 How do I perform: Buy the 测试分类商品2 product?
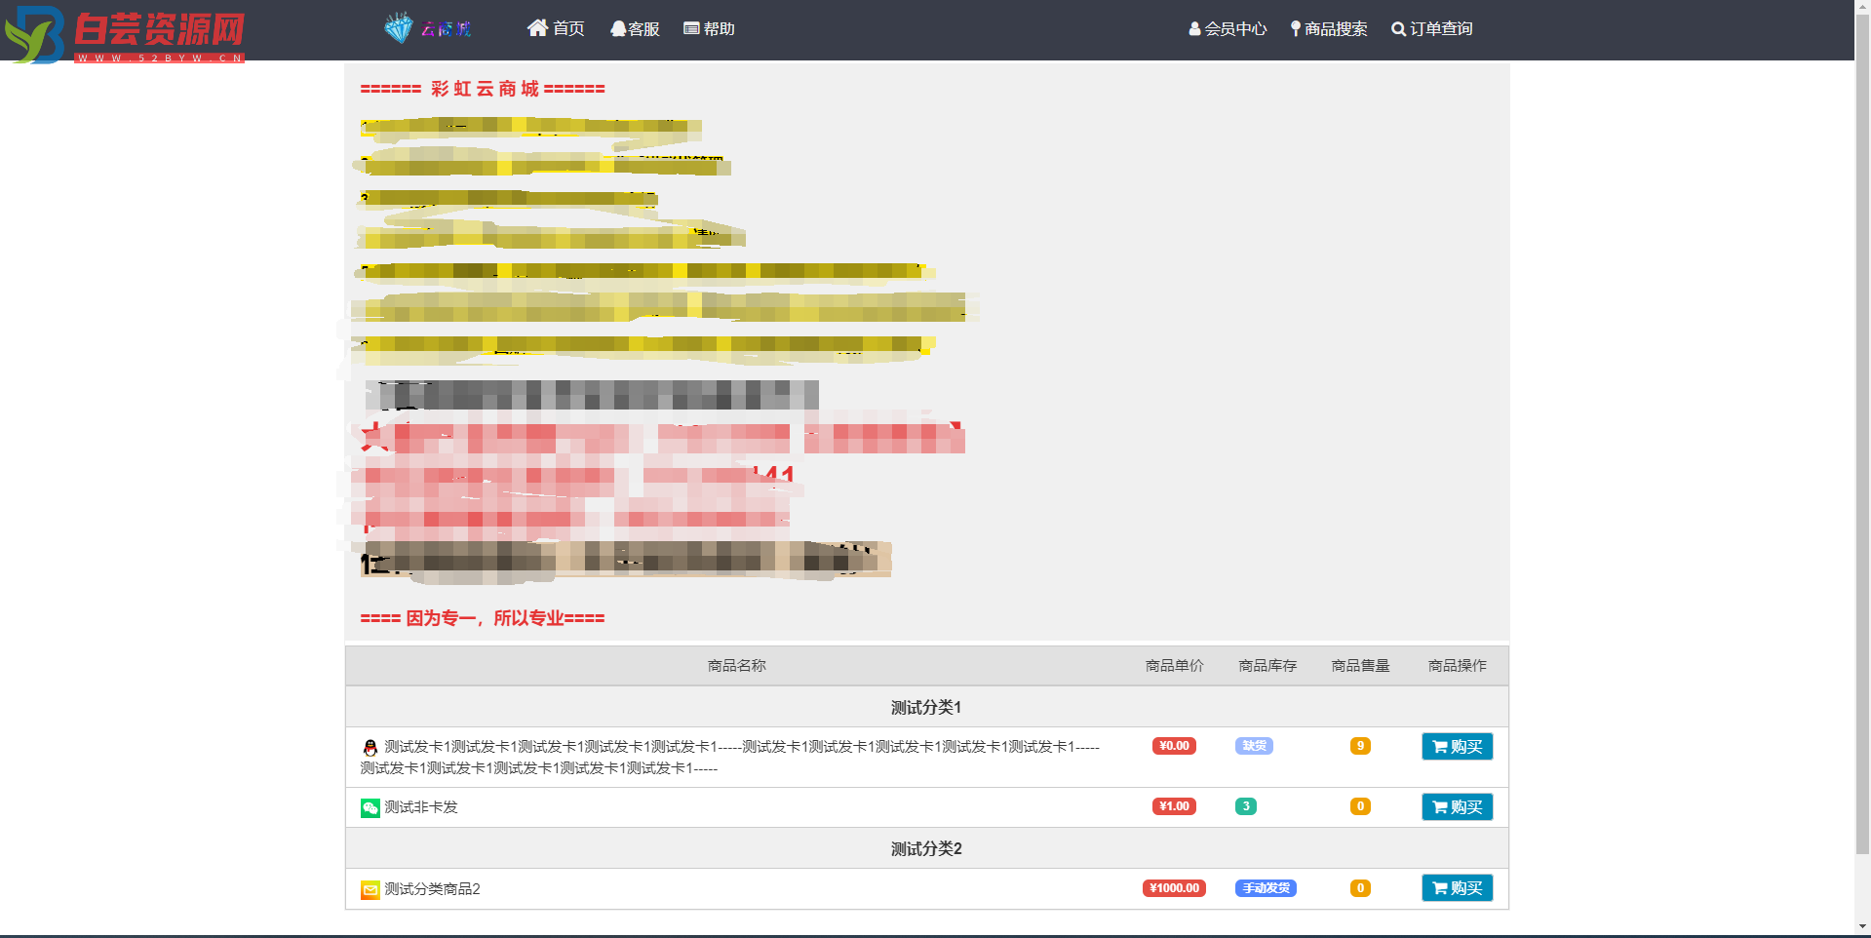[1457, 888]
